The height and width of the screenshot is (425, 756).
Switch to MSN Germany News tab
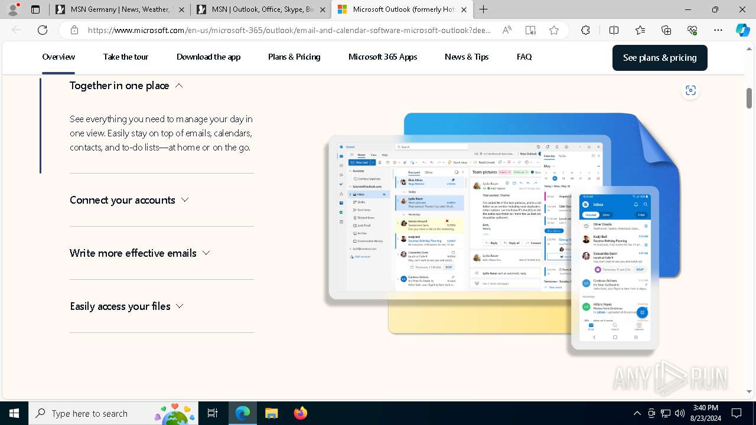click(120, 9)
